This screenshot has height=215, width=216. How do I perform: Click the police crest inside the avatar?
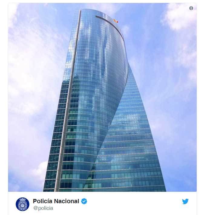[x=22, y=204]
